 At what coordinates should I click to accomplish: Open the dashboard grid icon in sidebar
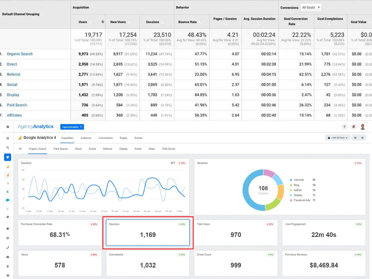[7, 138]
